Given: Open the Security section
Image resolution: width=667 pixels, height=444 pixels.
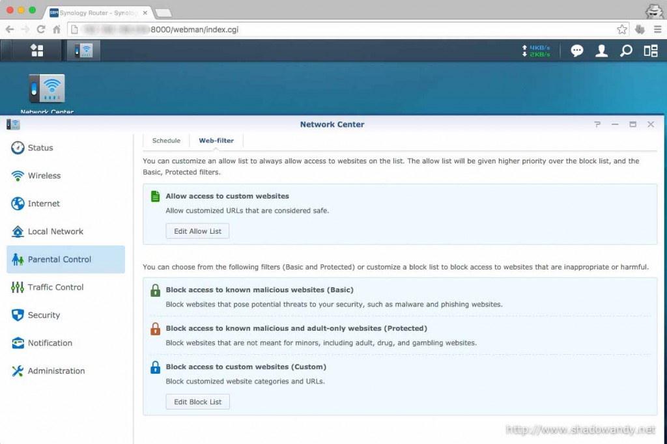Looking at the screenshot, I should 44,315.
